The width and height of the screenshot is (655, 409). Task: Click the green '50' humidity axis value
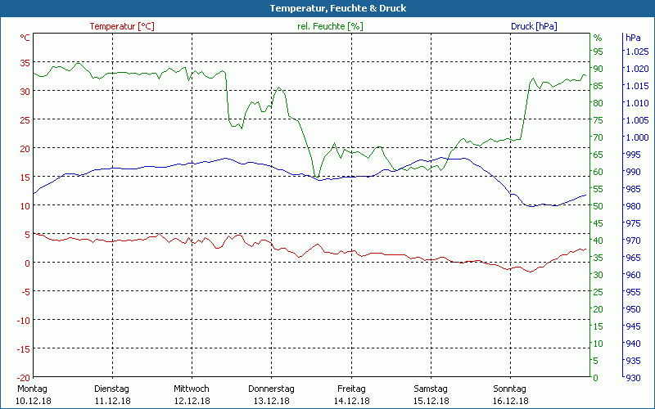pos(599,206)
